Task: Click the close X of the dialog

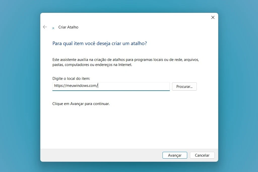Action: pos(213,17)
